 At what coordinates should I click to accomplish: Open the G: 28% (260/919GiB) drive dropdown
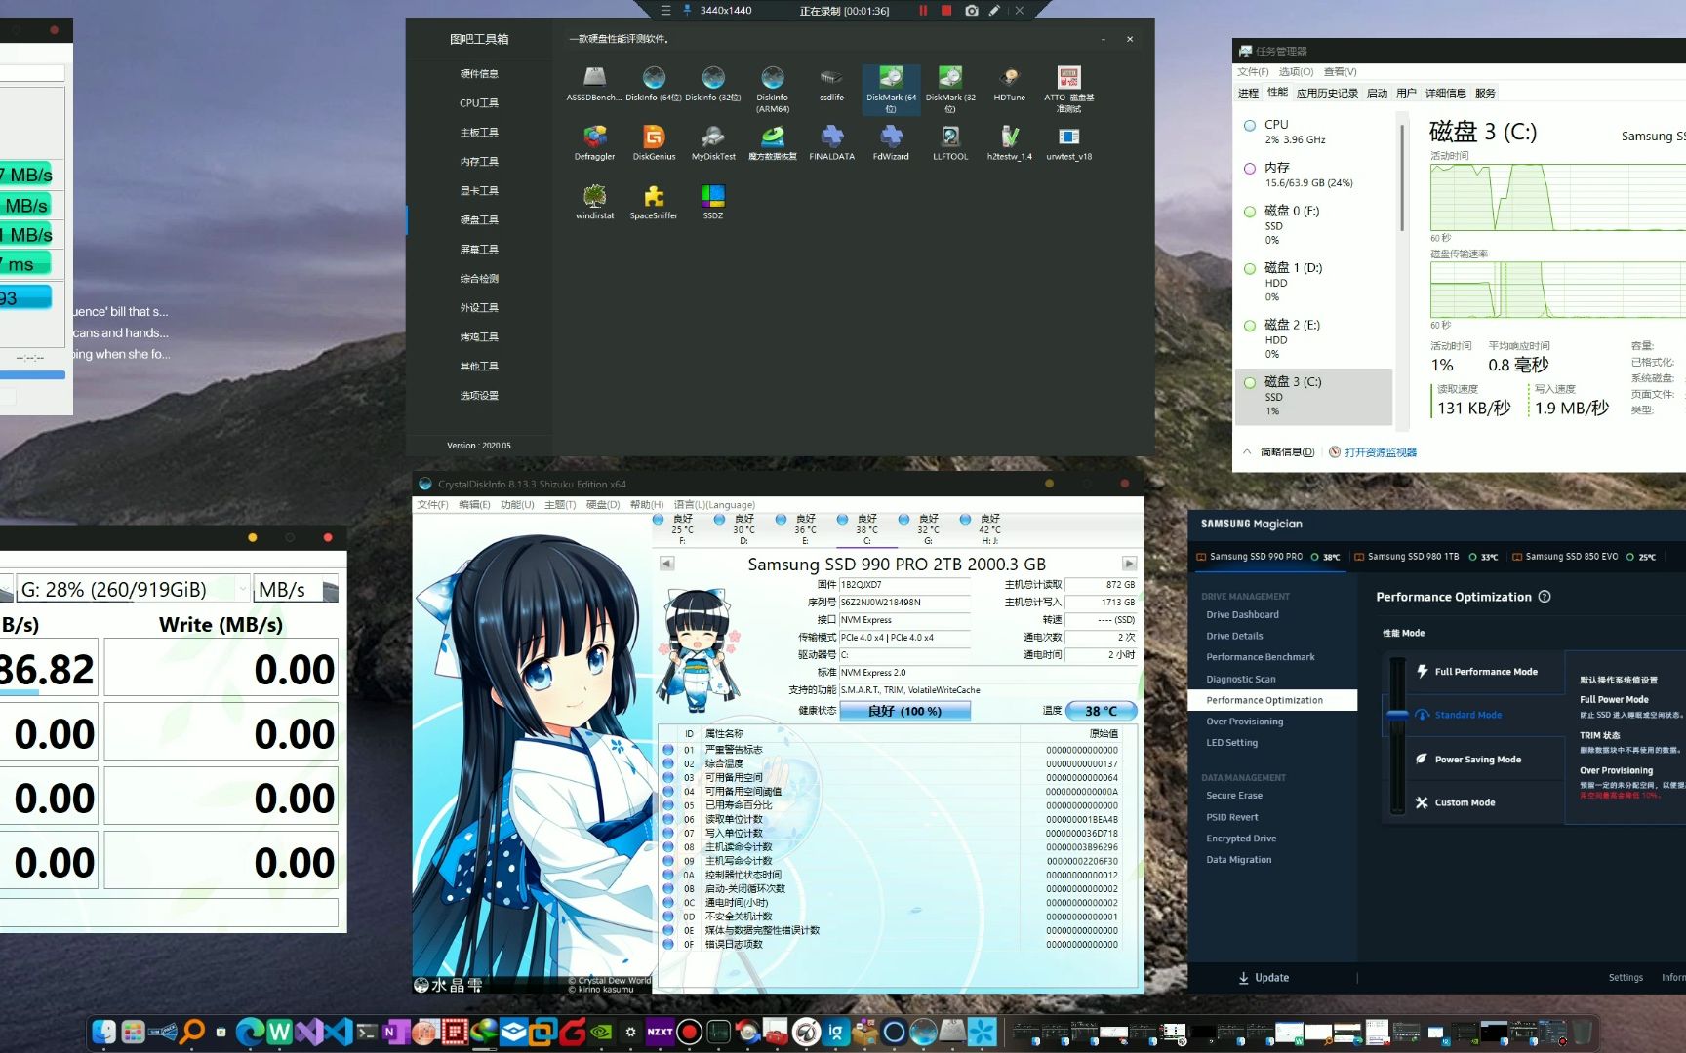click(x=132, y=589)
